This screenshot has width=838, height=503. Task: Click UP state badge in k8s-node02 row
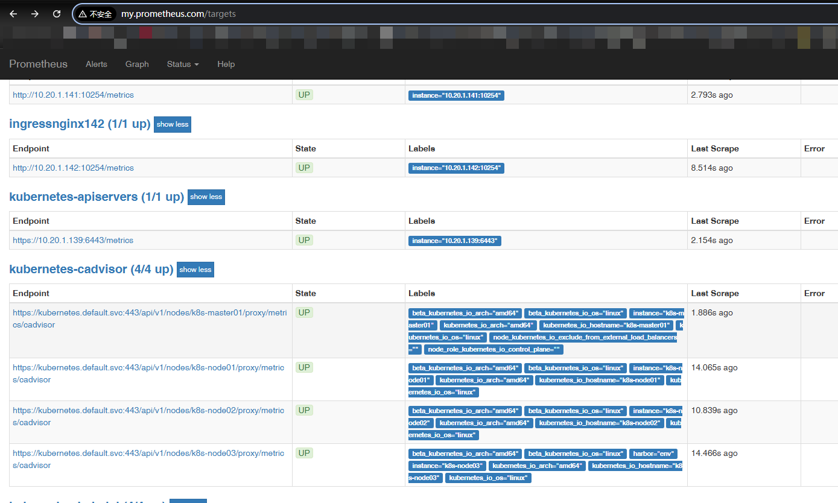(x=304, y=410)
